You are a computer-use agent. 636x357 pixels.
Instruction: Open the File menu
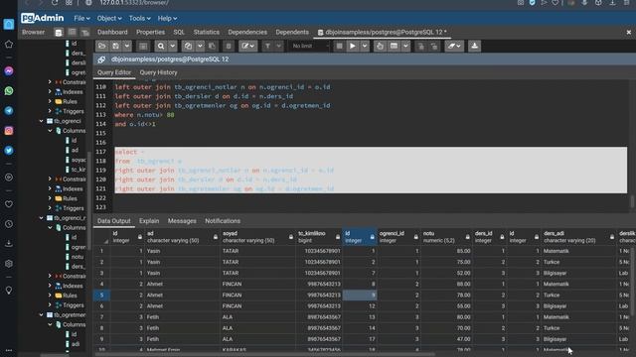(x=81, y=18)
